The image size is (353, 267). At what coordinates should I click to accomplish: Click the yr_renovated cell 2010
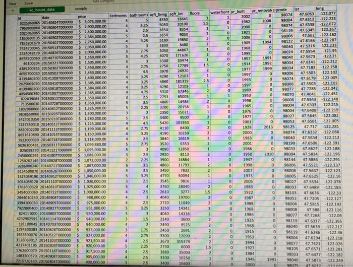point(264,154)
